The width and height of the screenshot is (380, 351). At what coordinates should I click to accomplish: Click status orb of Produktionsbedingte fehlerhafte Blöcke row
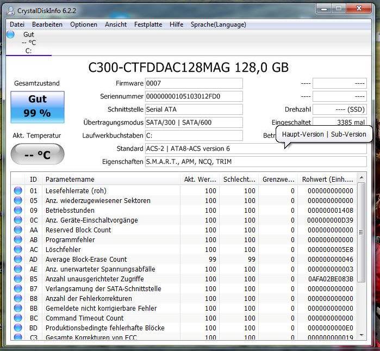[18, 328]
